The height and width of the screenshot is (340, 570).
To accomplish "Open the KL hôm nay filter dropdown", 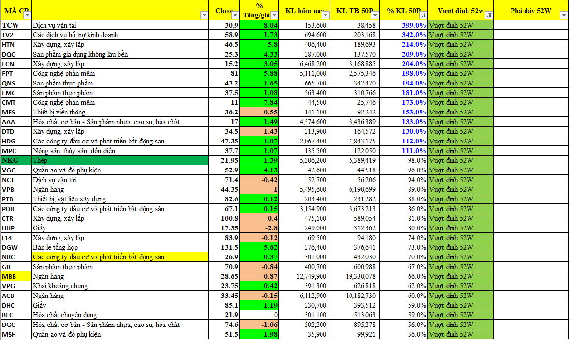I will [x=325, y=15].
